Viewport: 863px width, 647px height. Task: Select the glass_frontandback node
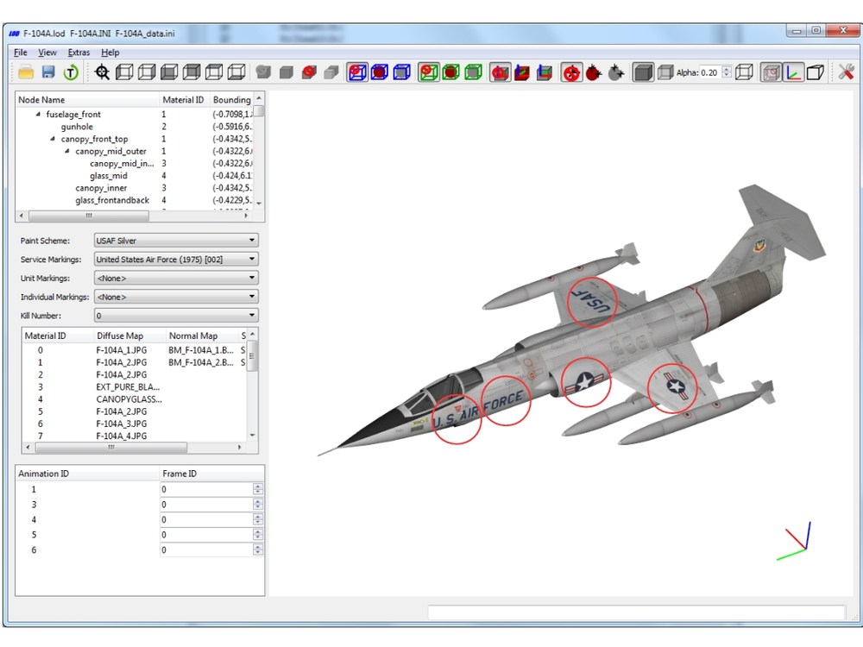tap(112, 200)
